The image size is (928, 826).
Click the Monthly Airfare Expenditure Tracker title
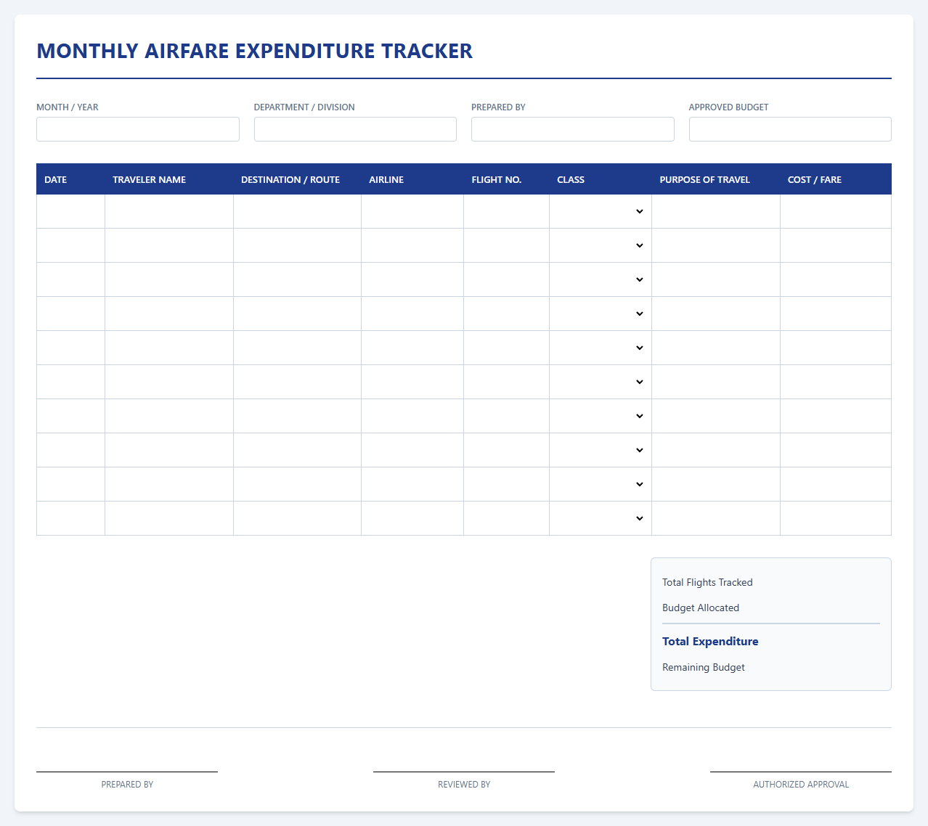click(x=255, y=51)
